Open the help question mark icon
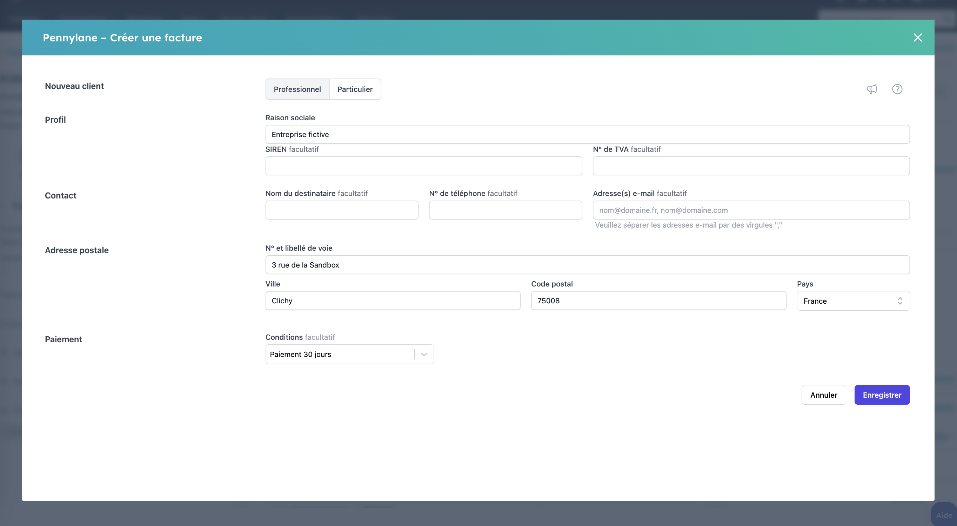This screenshot has width=957, height=526. pyautogui.click(x=897, y=89)
